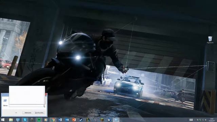This screenshot has height=122, width=217.
Task: Open the World of Tanks taskbar icon
Action: [32, 120]
